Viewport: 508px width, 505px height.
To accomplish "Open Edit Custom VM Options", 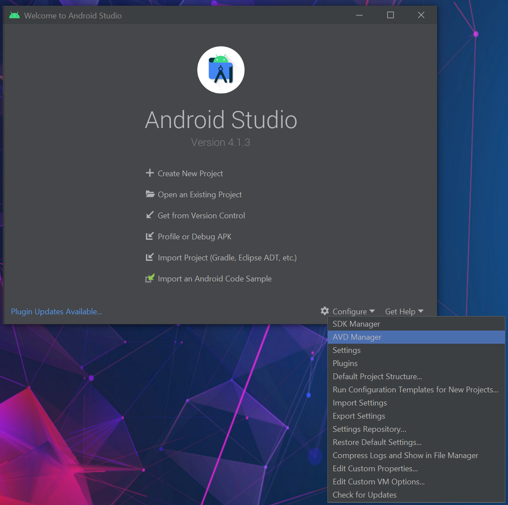I will 378,482.
